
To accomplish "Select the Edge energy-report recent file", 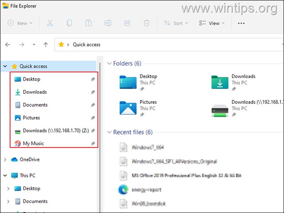I will [x=140, y=190].
